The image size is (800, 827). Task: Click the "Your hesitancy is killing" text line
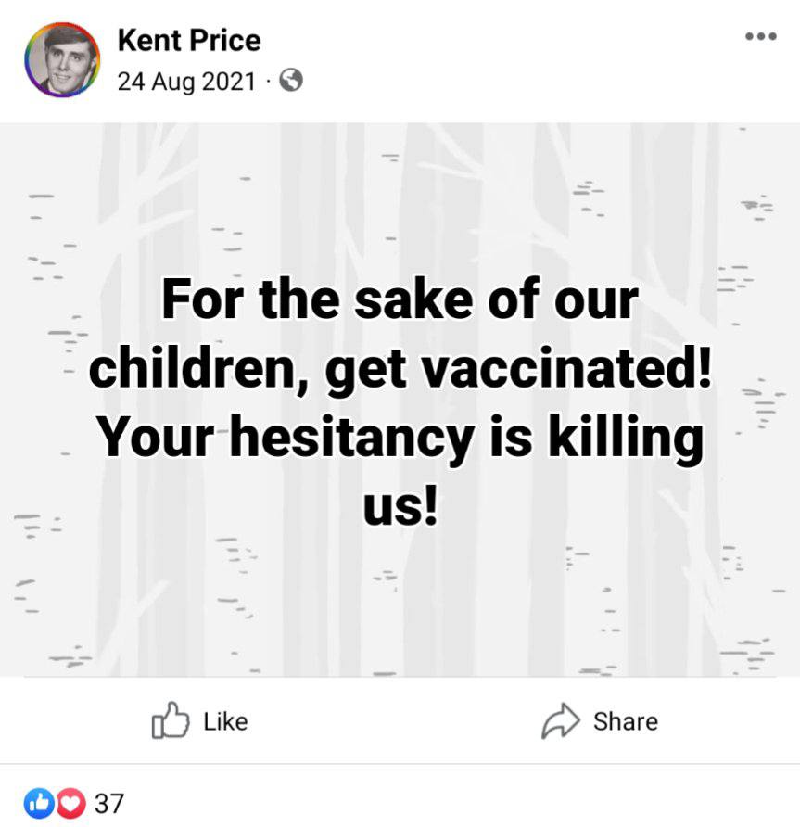click(400, 438)
